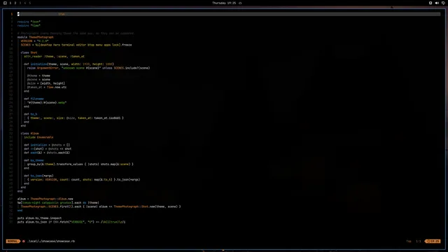Image resolution: width=448 pixels, height=252 pixels.
Task: Click the showcase.rb file path in statusline
Action: pos(51,241)
